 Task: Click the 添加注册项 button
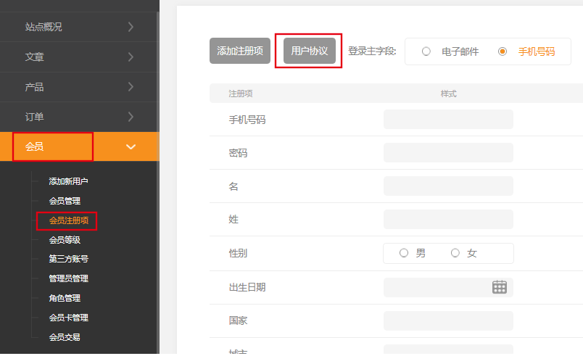coord(240,51)
